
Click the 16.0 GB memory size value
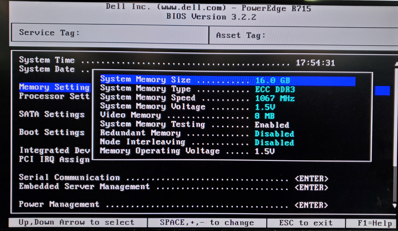click(x=273, y=80)
